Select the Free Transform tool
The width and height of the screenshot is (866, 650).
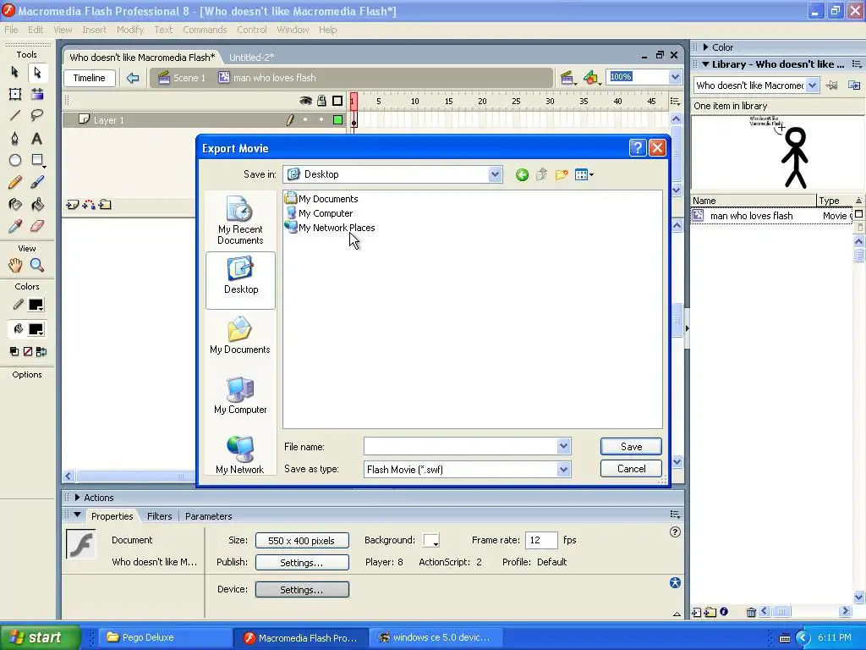tap(15, 95)
